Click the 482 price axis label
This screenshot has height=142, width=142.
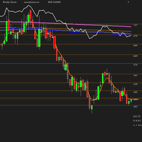tap(135, 92)
